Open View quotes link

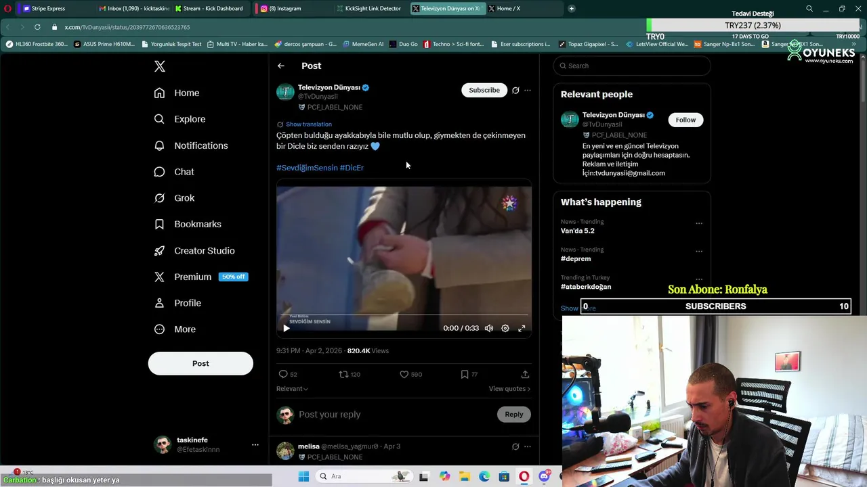pyautogui.click(x=509, y=389)
